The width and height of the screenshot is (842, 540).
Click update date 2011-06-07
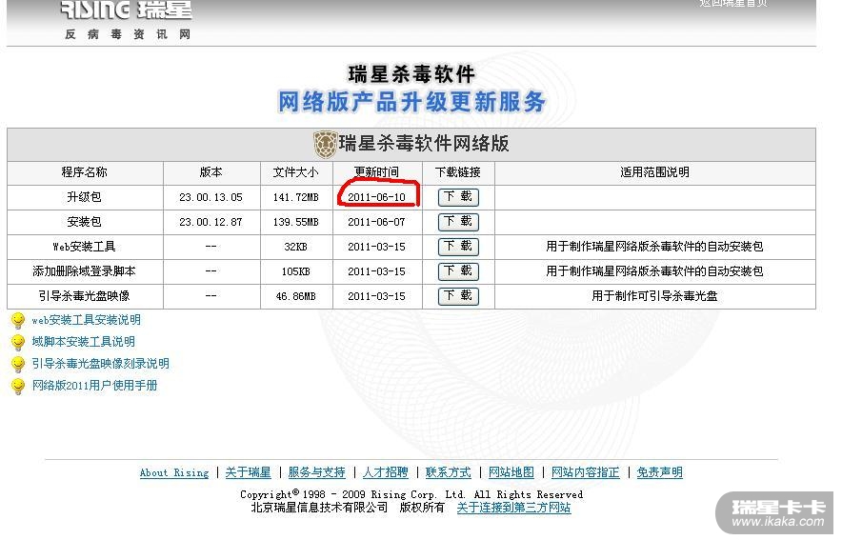click(x=376, y=222)
